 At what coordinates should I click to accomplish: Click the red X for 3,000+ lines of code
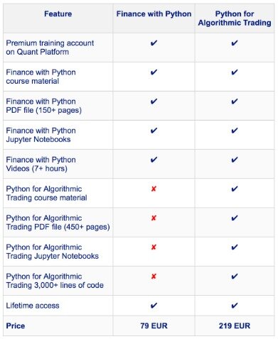154,276
